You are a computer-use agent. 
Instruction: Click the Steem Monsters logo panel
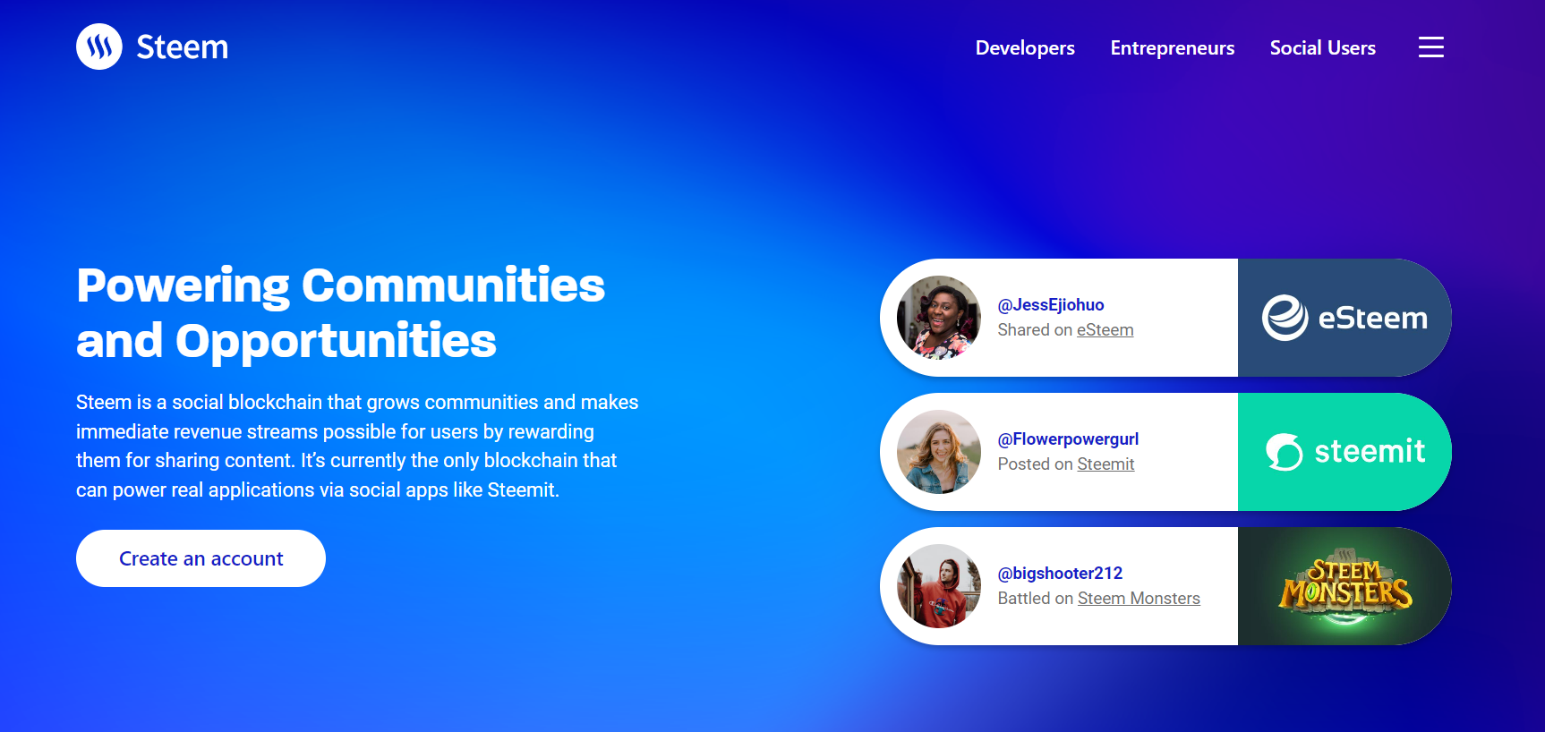click(x=1344, y=586)
